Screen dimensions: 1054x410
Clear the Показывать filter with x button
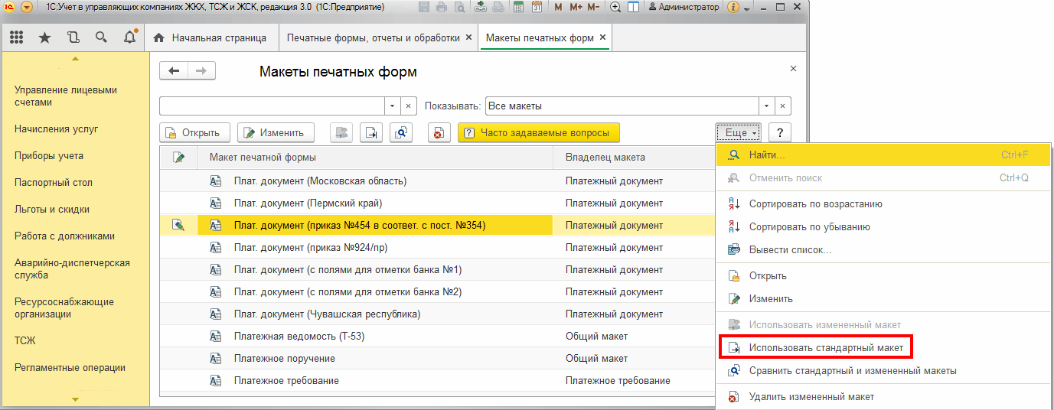pyautogui.click(x=783, y=106)
